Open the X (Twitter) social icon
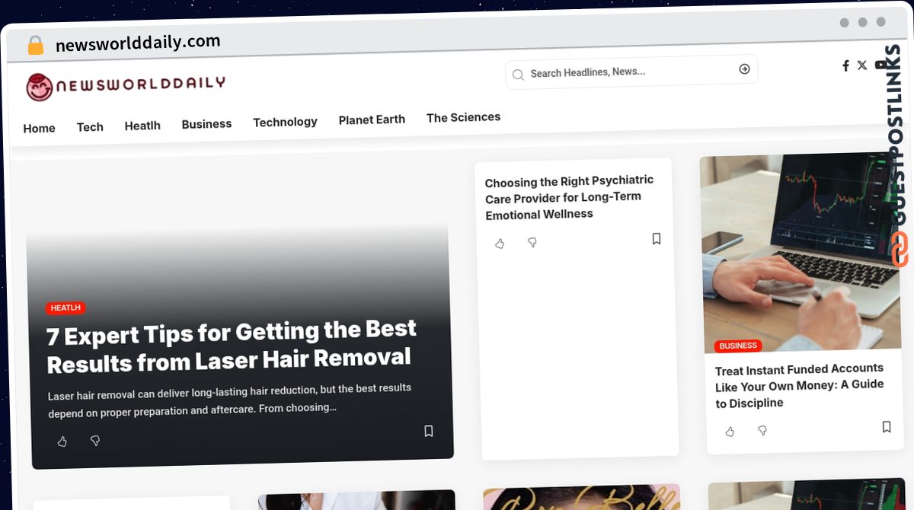The height and width of the screenshot is (510, 914). (x=862, y=65)
